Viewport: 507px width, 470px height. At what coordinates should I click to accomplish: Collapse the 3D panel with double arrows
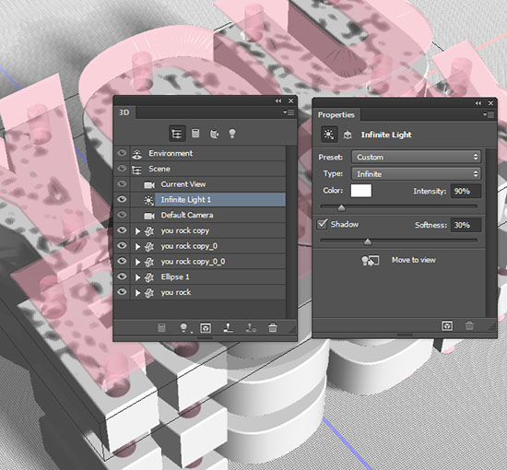tap(278, 100)
